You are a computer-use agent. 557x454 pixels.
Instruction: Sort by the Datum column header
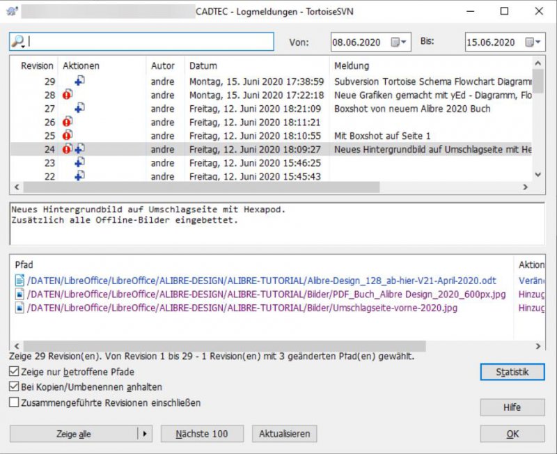click(x=203, y=65)
